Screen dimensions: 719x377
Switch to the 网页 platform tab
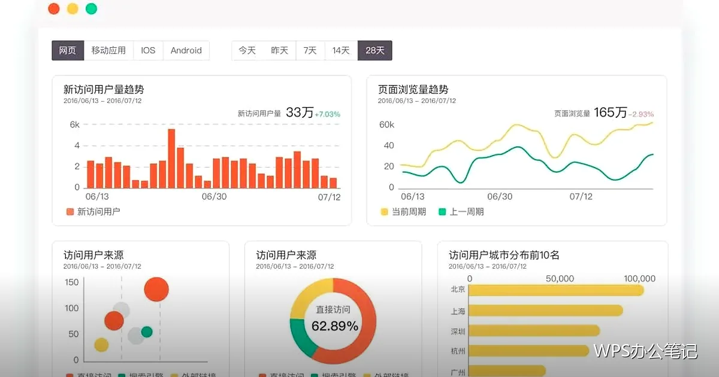[68, 50]
